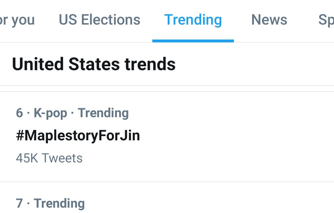334x213 pixels.
Task: Click the 45K Tweets count
Action: pyautogui.click(x=49, y=158)
